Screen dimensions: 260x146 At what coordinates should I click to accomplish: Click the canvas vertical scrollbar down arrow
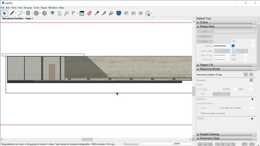click(193, 136)
